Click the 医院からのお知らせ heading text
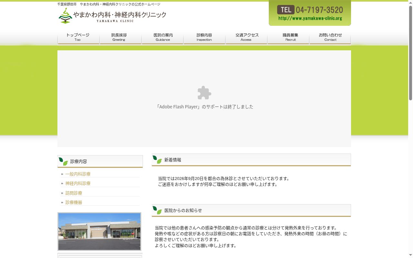 [x=183, y=210]
